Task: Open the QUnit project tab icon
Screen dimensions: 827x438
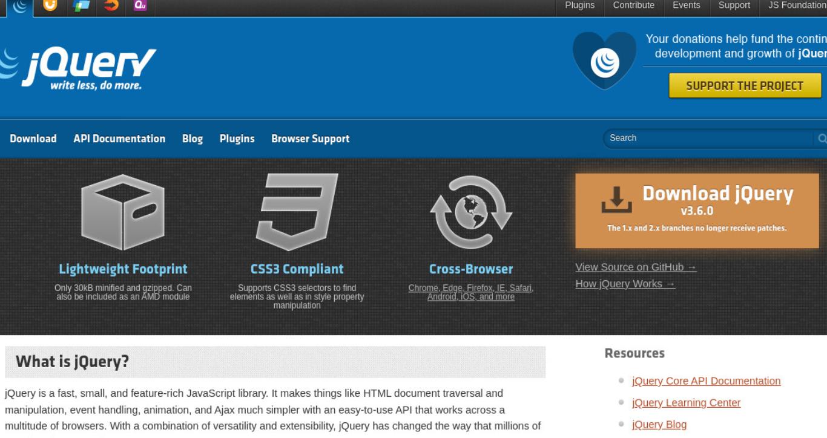Action: pos(140,5)
